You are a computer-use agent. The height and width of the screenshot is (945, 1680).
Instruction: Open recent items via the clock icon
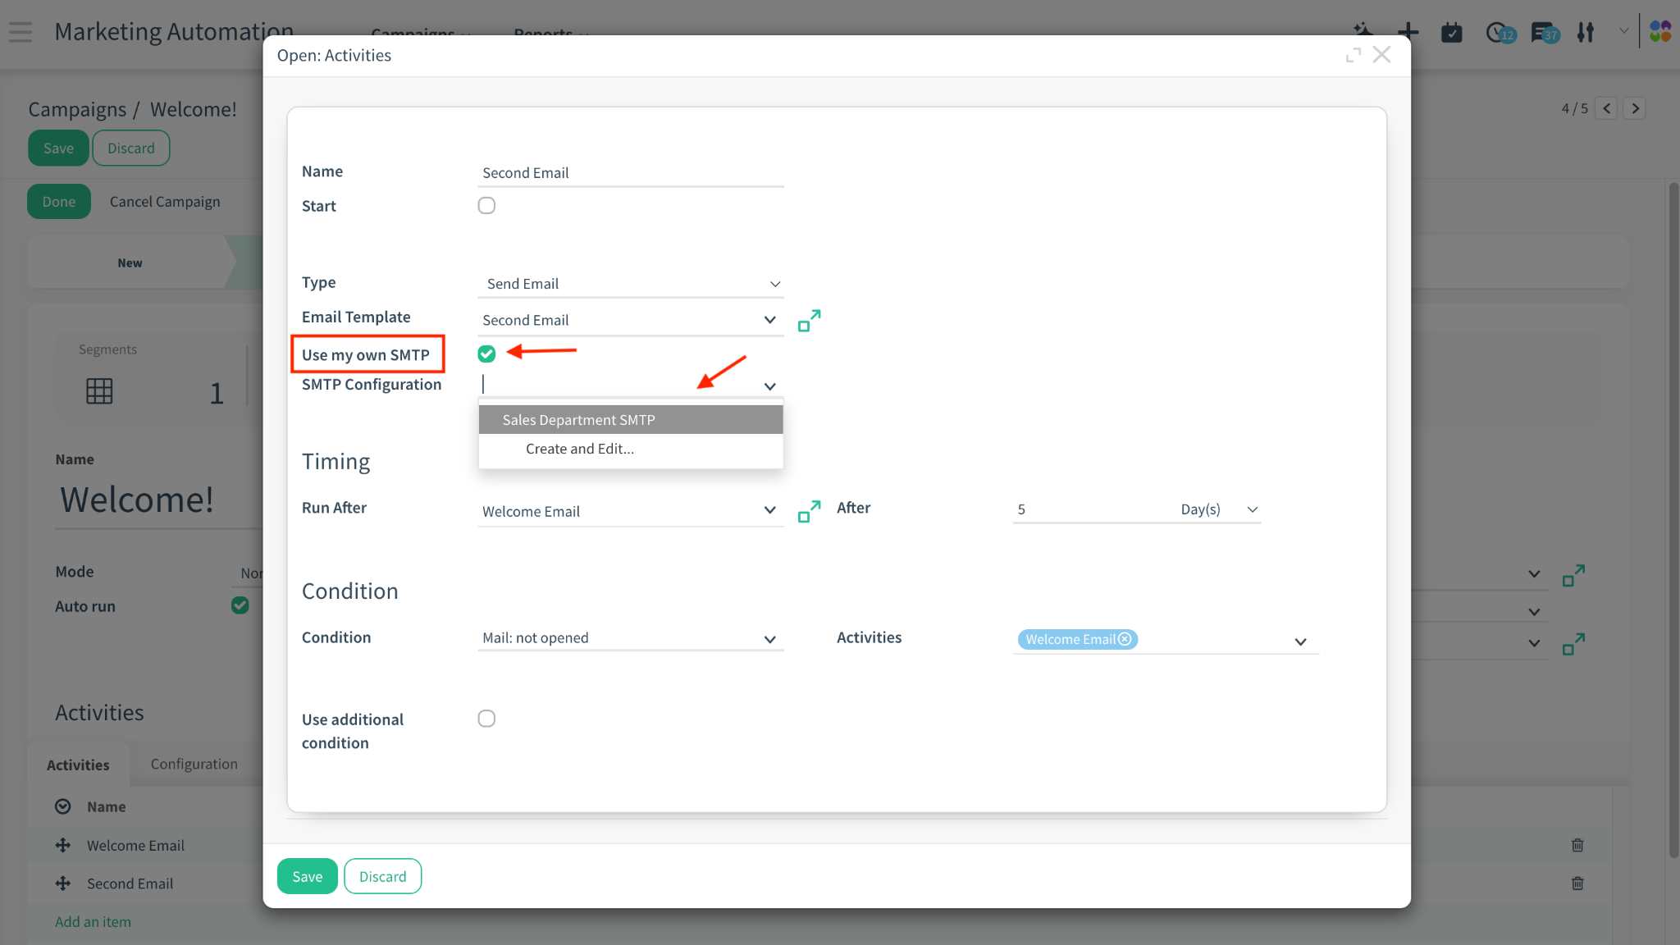(1498, 33)
